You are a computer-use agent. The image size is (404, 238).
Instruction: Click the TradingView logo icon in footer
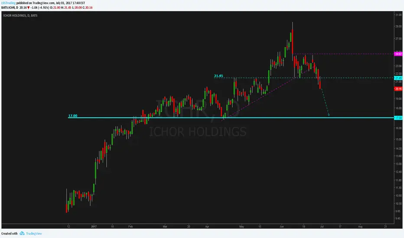[22, 233]
